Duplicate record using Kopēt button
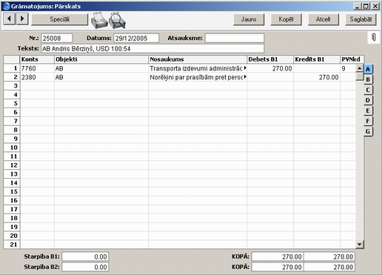382x275 pixels. click(286, 19)
